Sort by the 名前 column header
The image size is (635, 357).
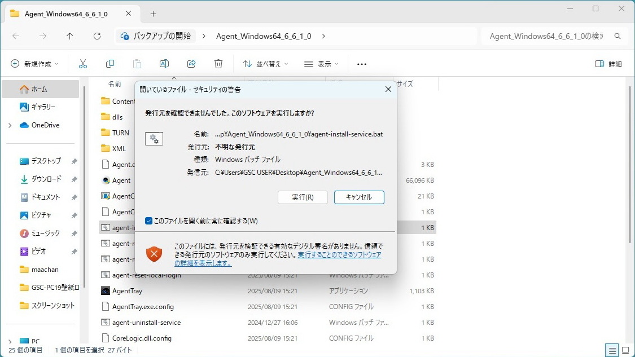pos(115,84)
